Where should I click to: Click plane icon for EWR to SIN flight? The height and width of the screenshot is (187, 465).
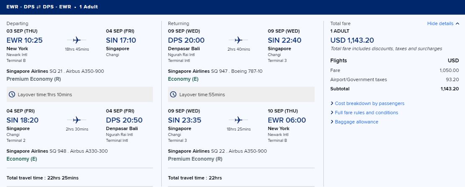click(x=77, y=40)
